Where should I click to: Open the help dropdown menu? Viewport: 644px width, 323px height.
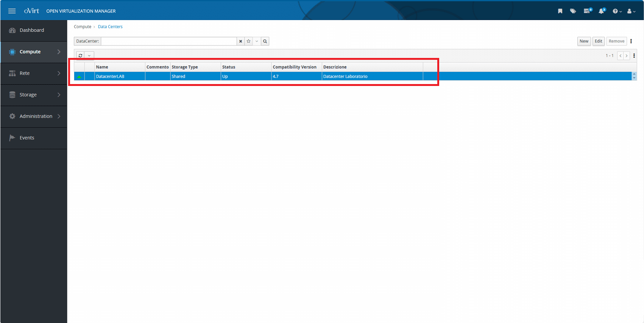617,11
